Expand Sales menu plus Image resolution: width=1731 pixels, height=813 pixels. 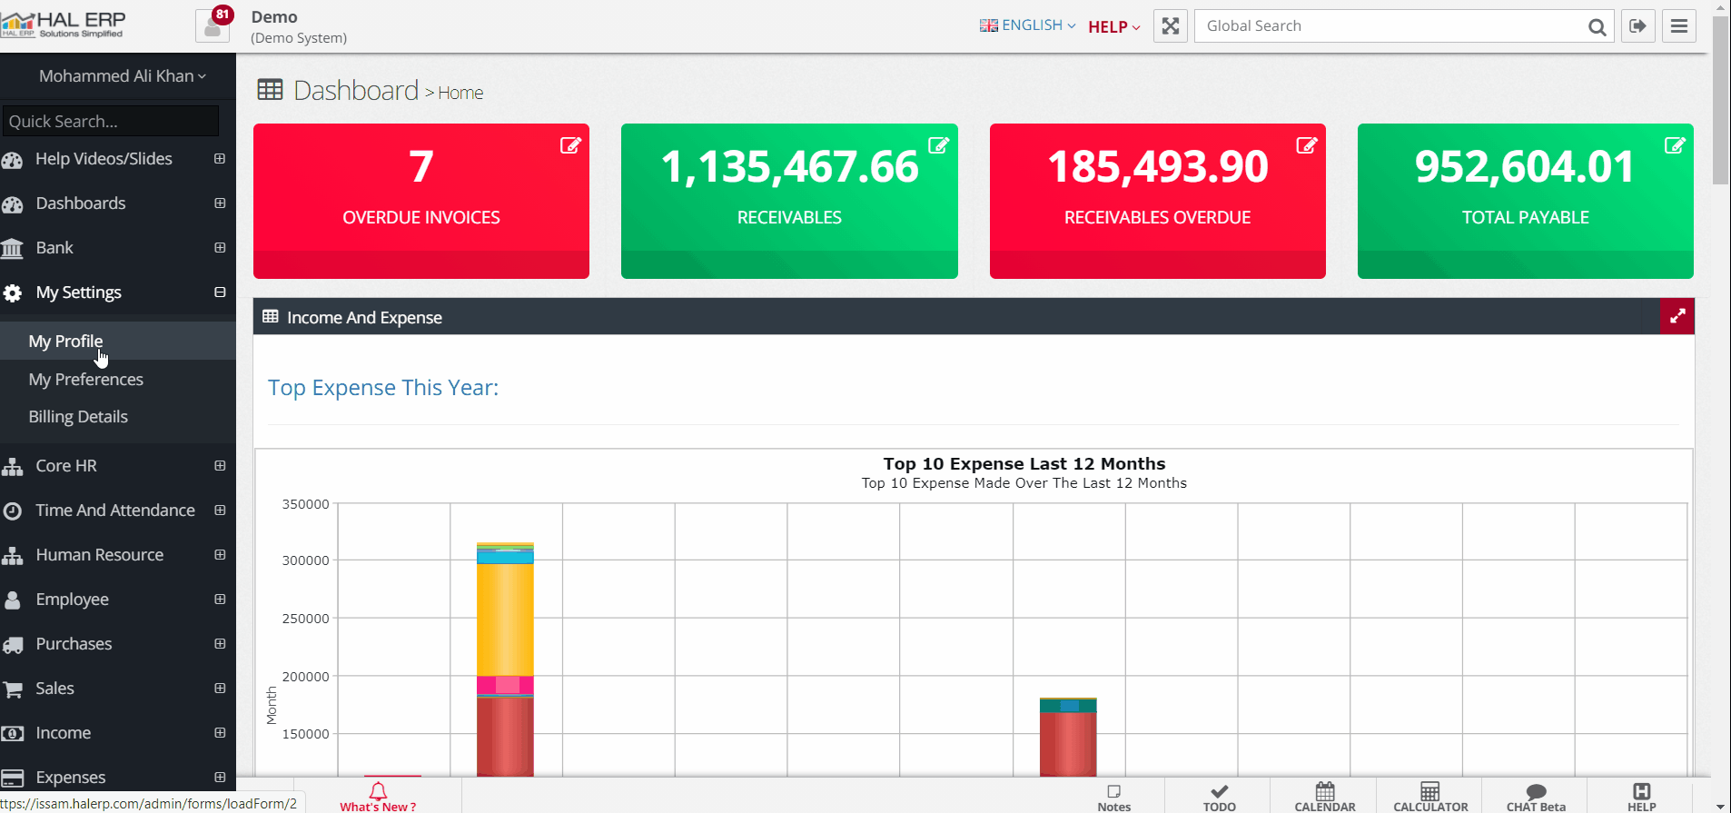pyautogui.click(x=220, y=689)
